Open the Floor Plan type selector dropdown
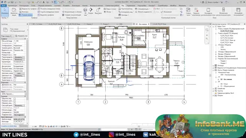246x138 pixels. (28, 30)
